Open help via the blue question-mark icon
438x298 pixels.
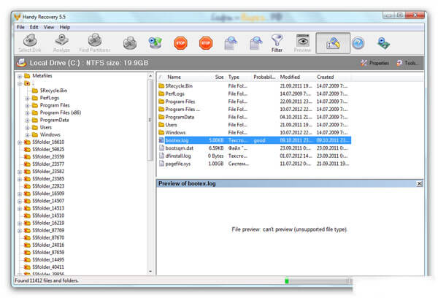(358, 43)
